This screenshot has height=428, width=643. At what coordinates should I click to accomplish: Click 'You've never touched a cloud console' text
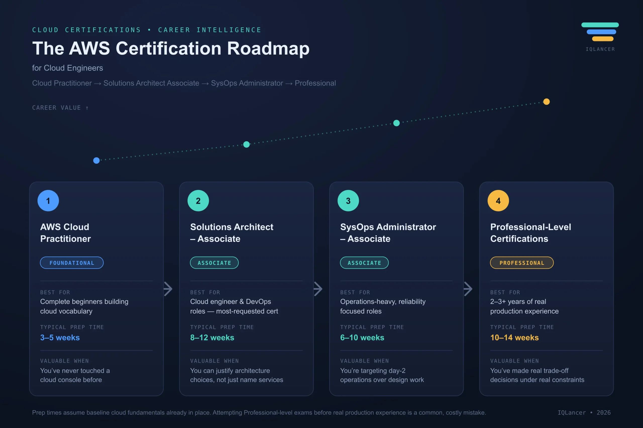(75, 375)
